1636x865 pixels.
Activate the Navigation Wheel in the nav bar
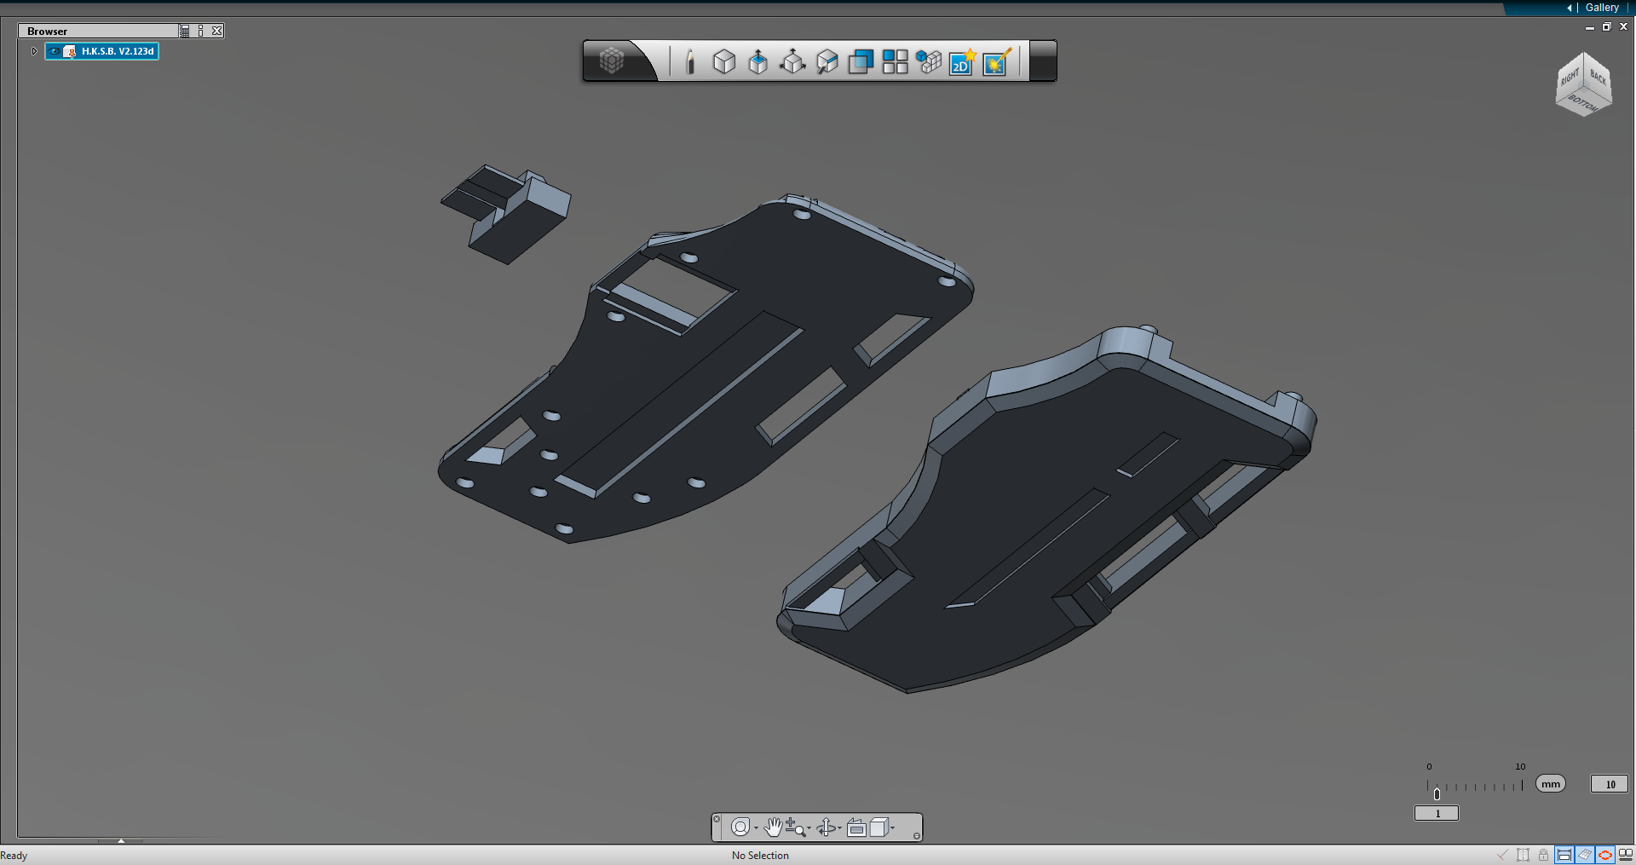click(x=740, y=827)
